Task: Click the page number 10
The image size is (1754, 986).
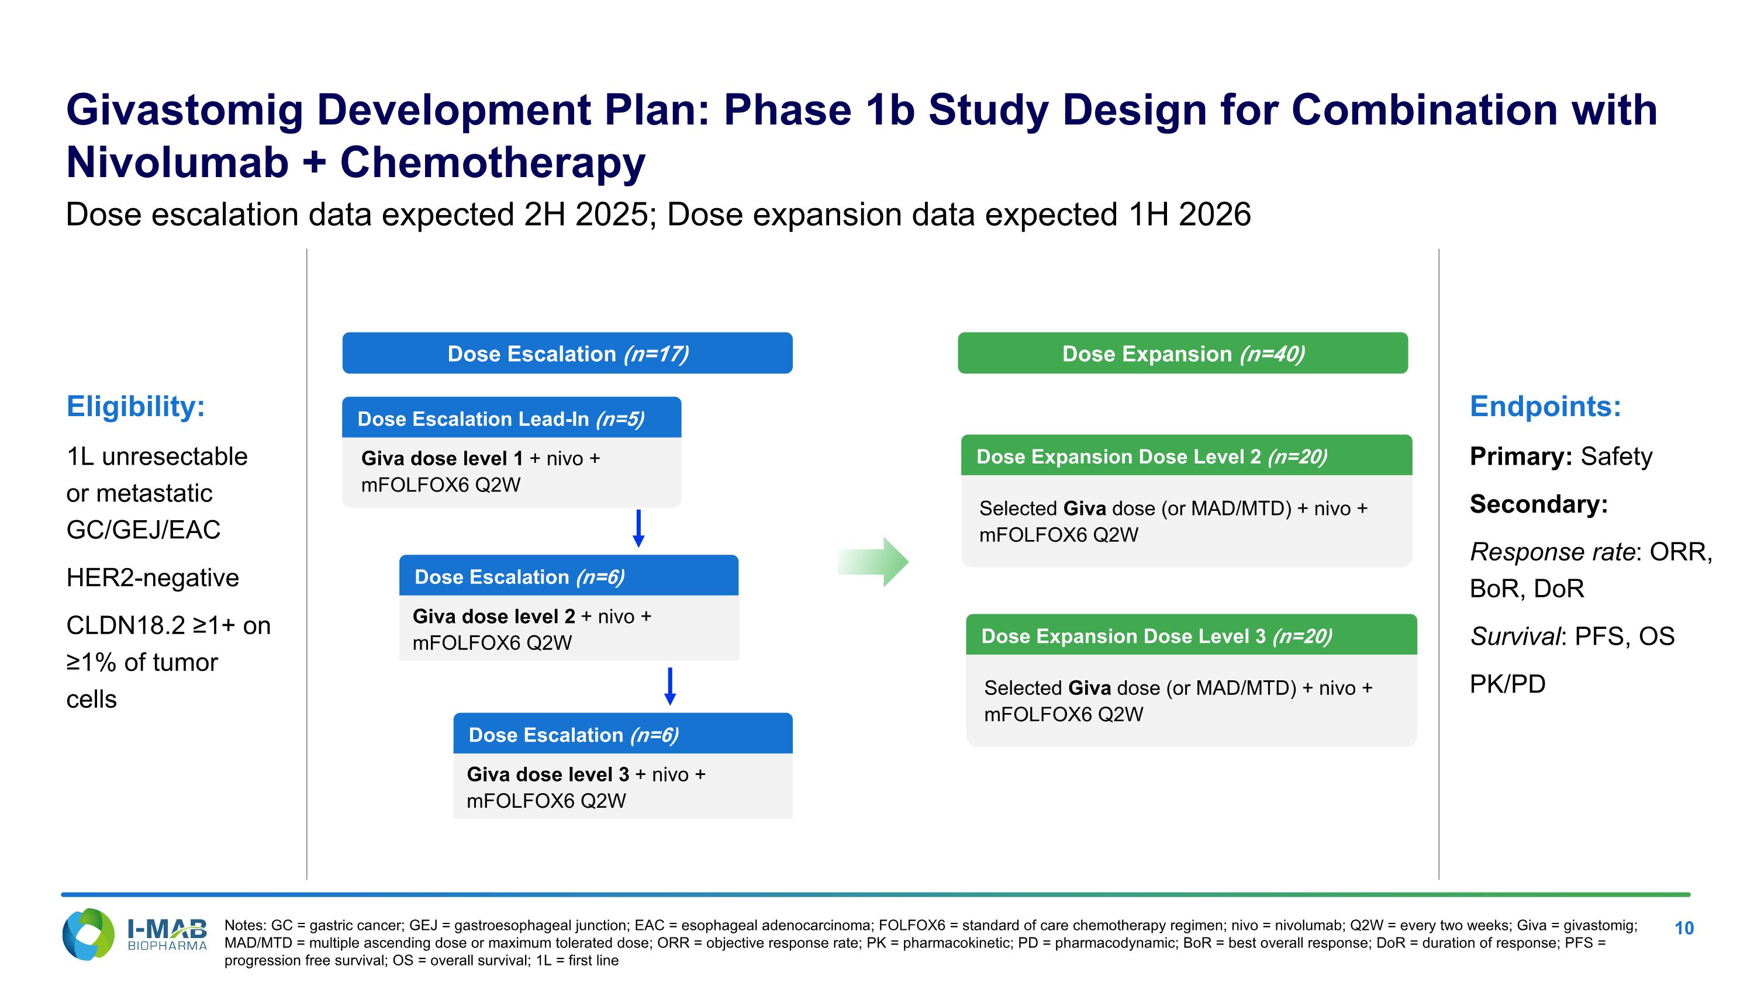Action: click(1683, 928)
